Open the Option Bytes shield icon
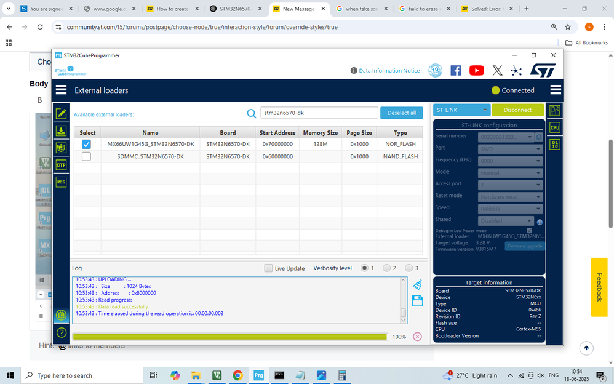Viewport: 614px width, 384px height. 61,148
